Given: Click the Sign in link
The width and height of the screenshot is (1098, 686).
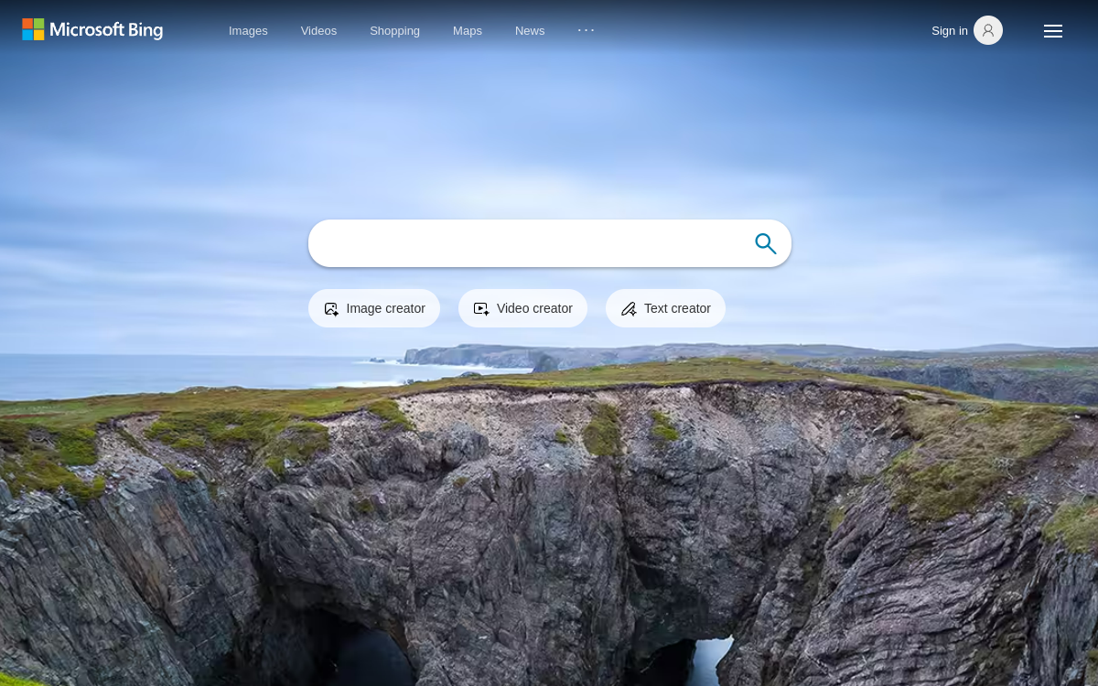Looking at the screenshot, I should (x=950, y=30).
